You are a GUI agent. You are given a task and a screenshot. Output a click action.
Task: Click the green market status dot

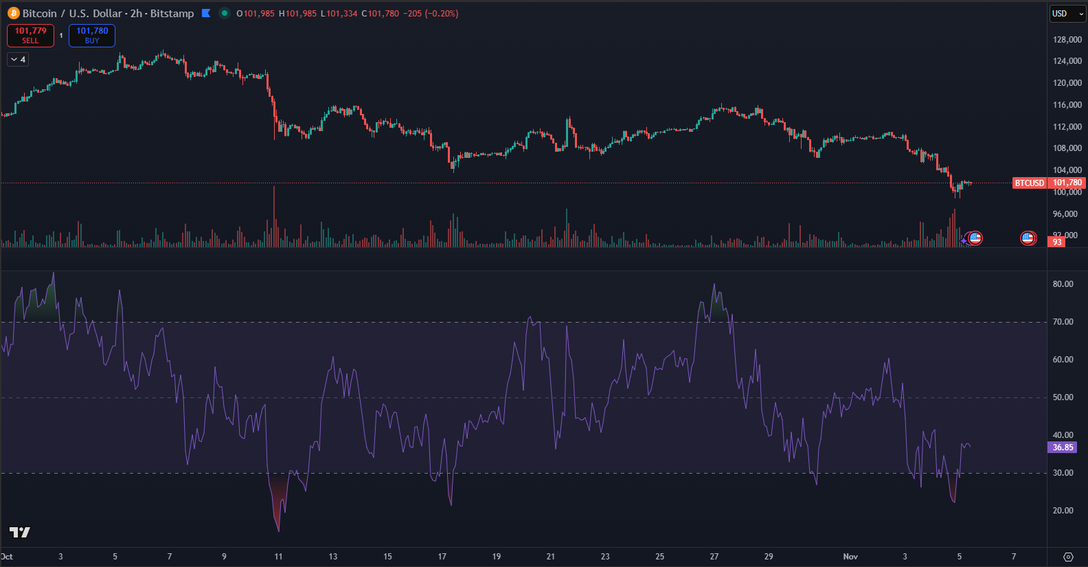click(225, 13)
